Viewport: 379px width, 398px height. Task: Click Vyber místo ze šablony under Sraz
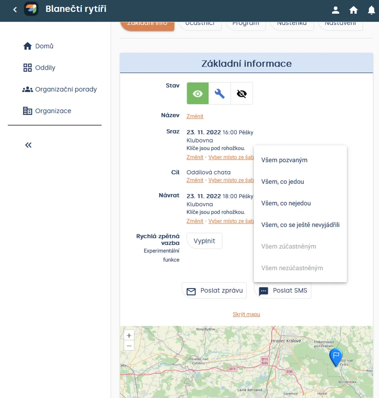[x=231, y=157]
